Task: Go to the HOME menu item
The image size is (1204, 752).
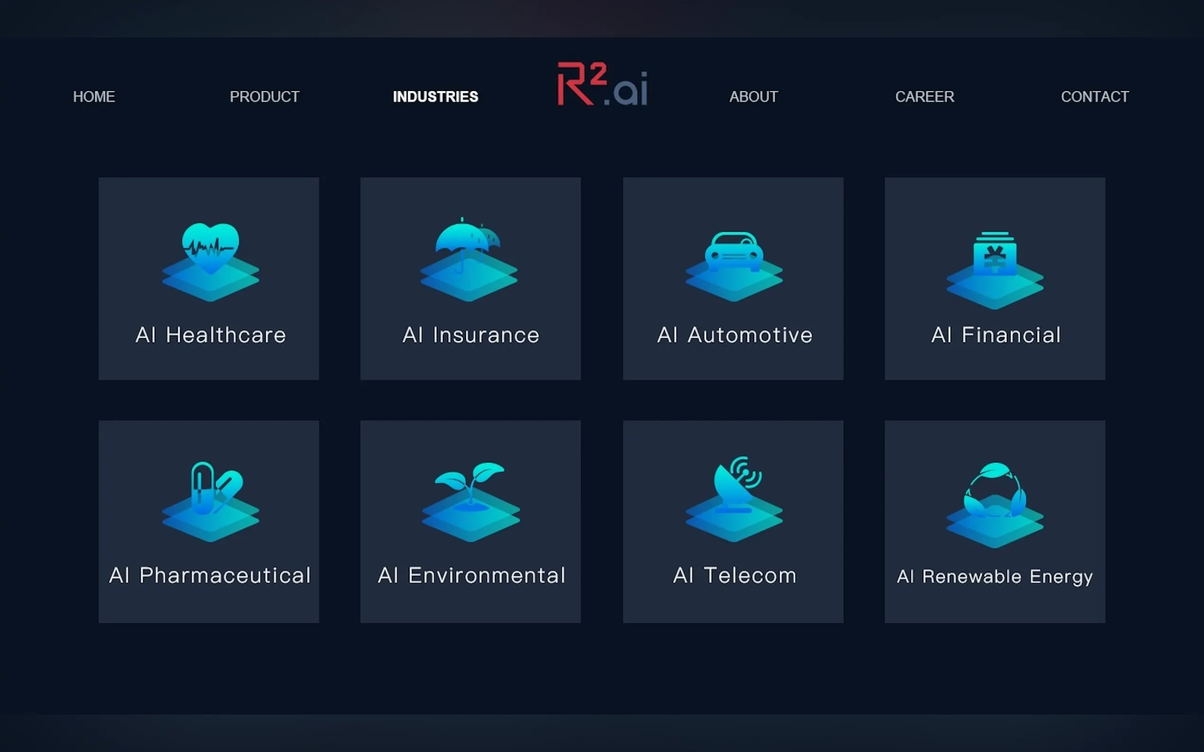Action: pos(93,97)
